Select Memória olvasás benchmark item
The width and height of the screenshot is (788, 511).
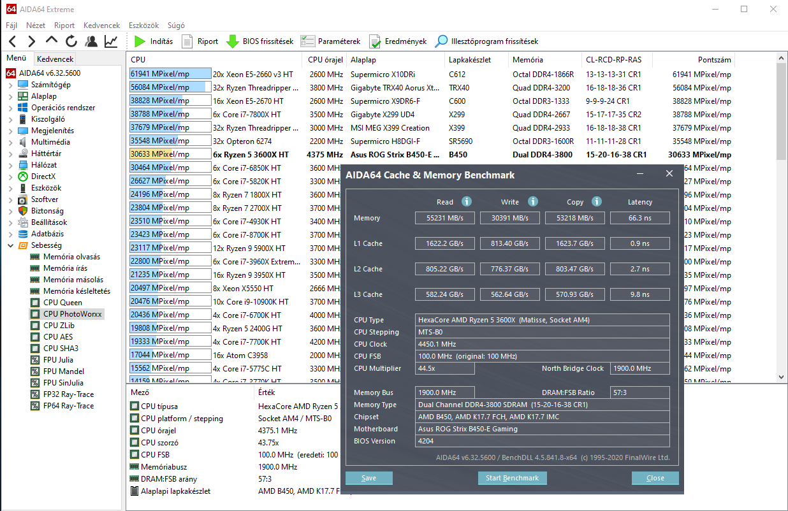pos(71,257)
